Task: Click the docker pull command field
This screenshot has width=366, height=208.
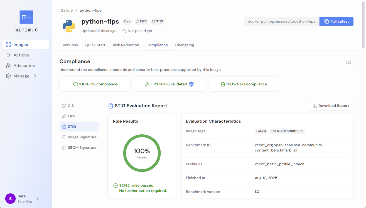Action: (x=281, y=21)
